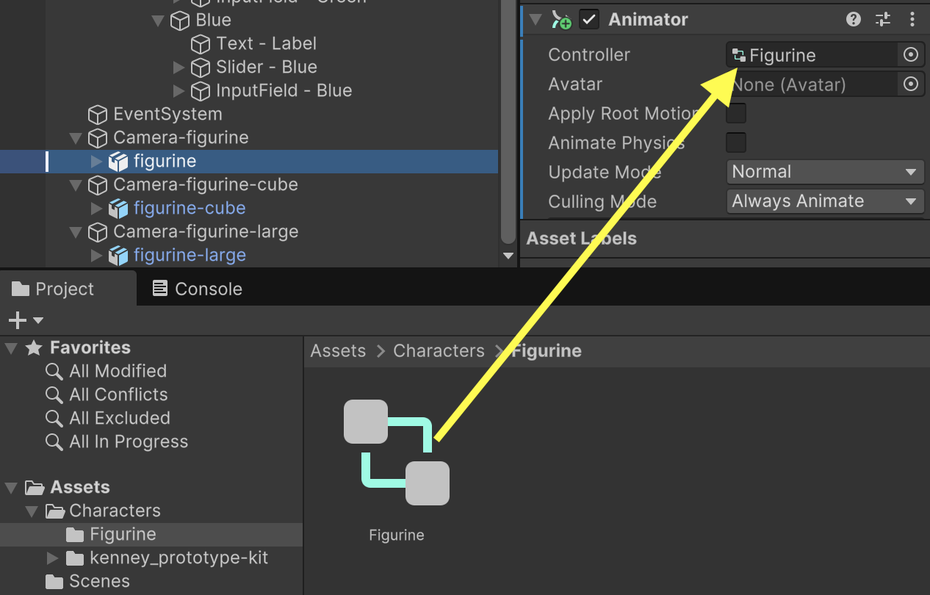Open Animator component more options menu
Viewport: 930px width, 595px height.
[x=912, y=20]
